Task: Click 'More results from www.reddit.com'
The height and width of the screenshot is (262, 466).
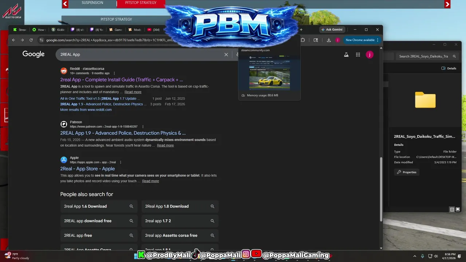Action: click(x=86, y=110)
